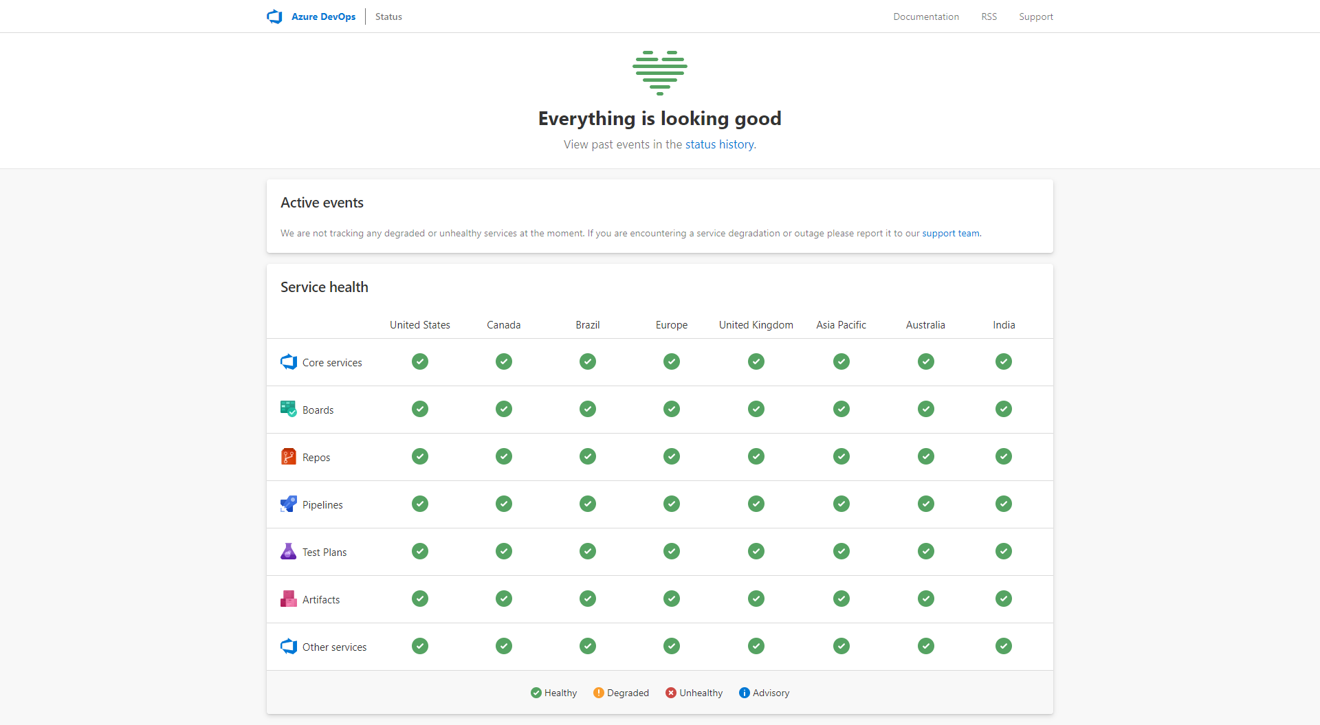Click the Healthy legend checkmark icon
Image resolution: width=1320 pixels, height=725 pixels.
coord(537,693)
